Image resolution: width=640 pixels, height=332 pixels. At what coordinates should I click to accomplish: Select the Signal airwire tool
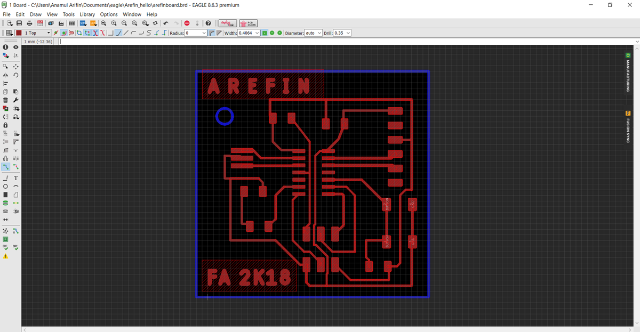16,203
